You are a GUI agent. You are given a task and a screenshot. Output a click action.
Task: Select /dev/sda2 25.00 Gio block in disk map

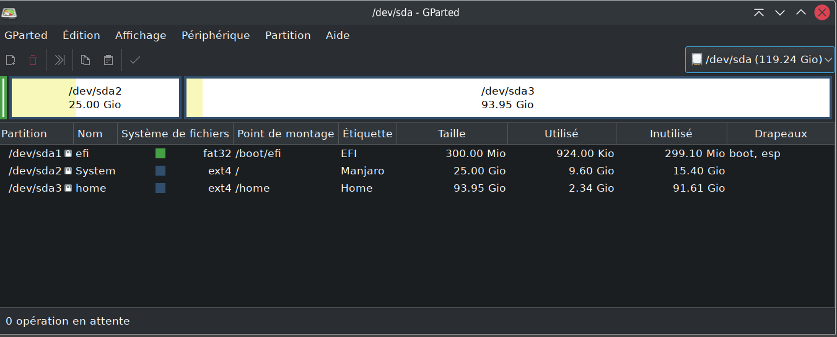pos(95,98)
